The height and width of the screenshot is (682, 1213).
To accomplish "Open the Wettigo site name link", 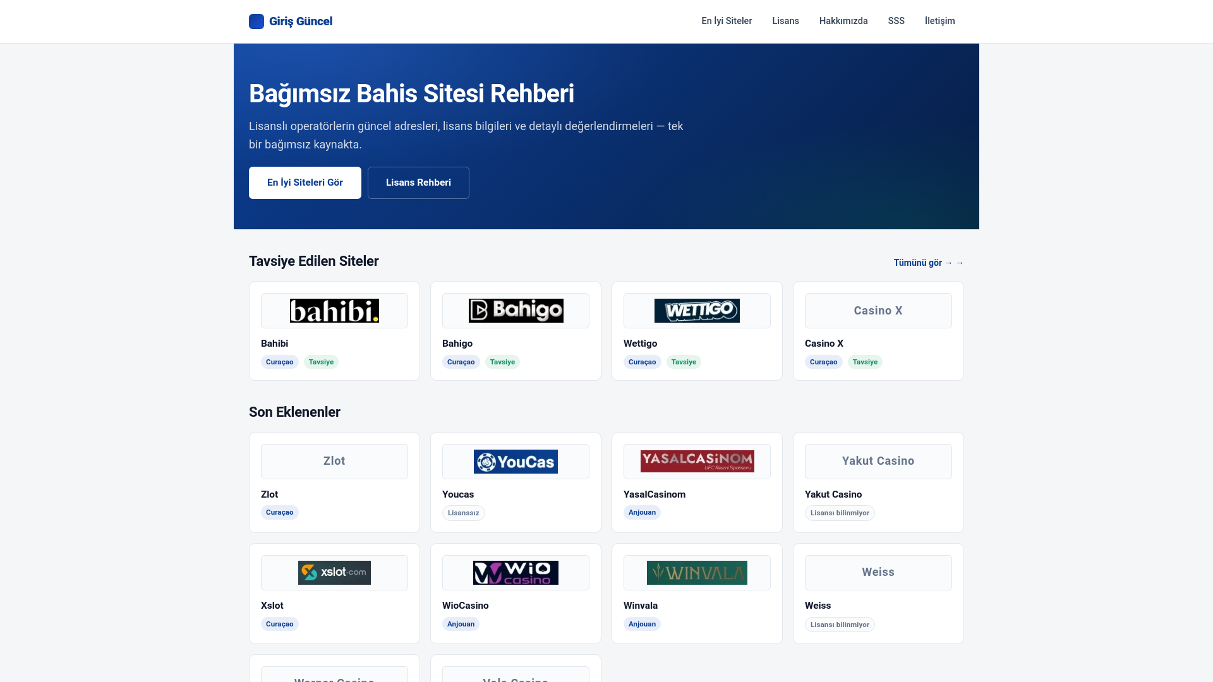I will [x=640, y=344].
